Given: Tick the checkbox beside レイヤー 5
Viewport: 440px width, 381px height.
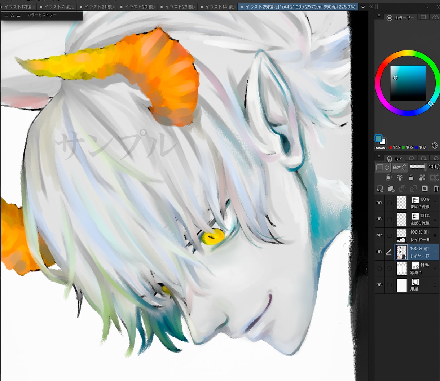Looking at the screenshot, I should (x=390, y=235).
